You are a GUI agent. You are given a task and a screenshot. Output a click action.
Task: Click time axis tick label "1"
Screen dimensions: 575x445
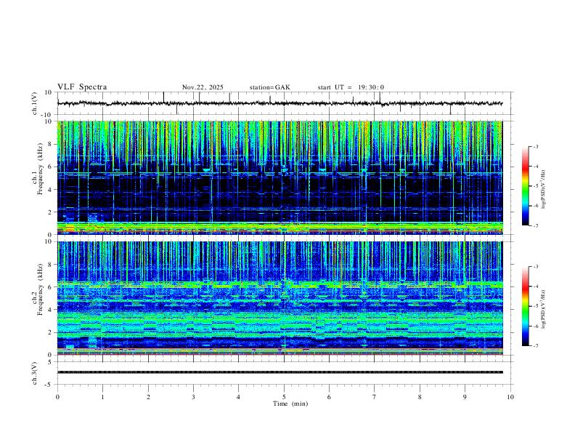pyautogui.click(x=102, y=397)
